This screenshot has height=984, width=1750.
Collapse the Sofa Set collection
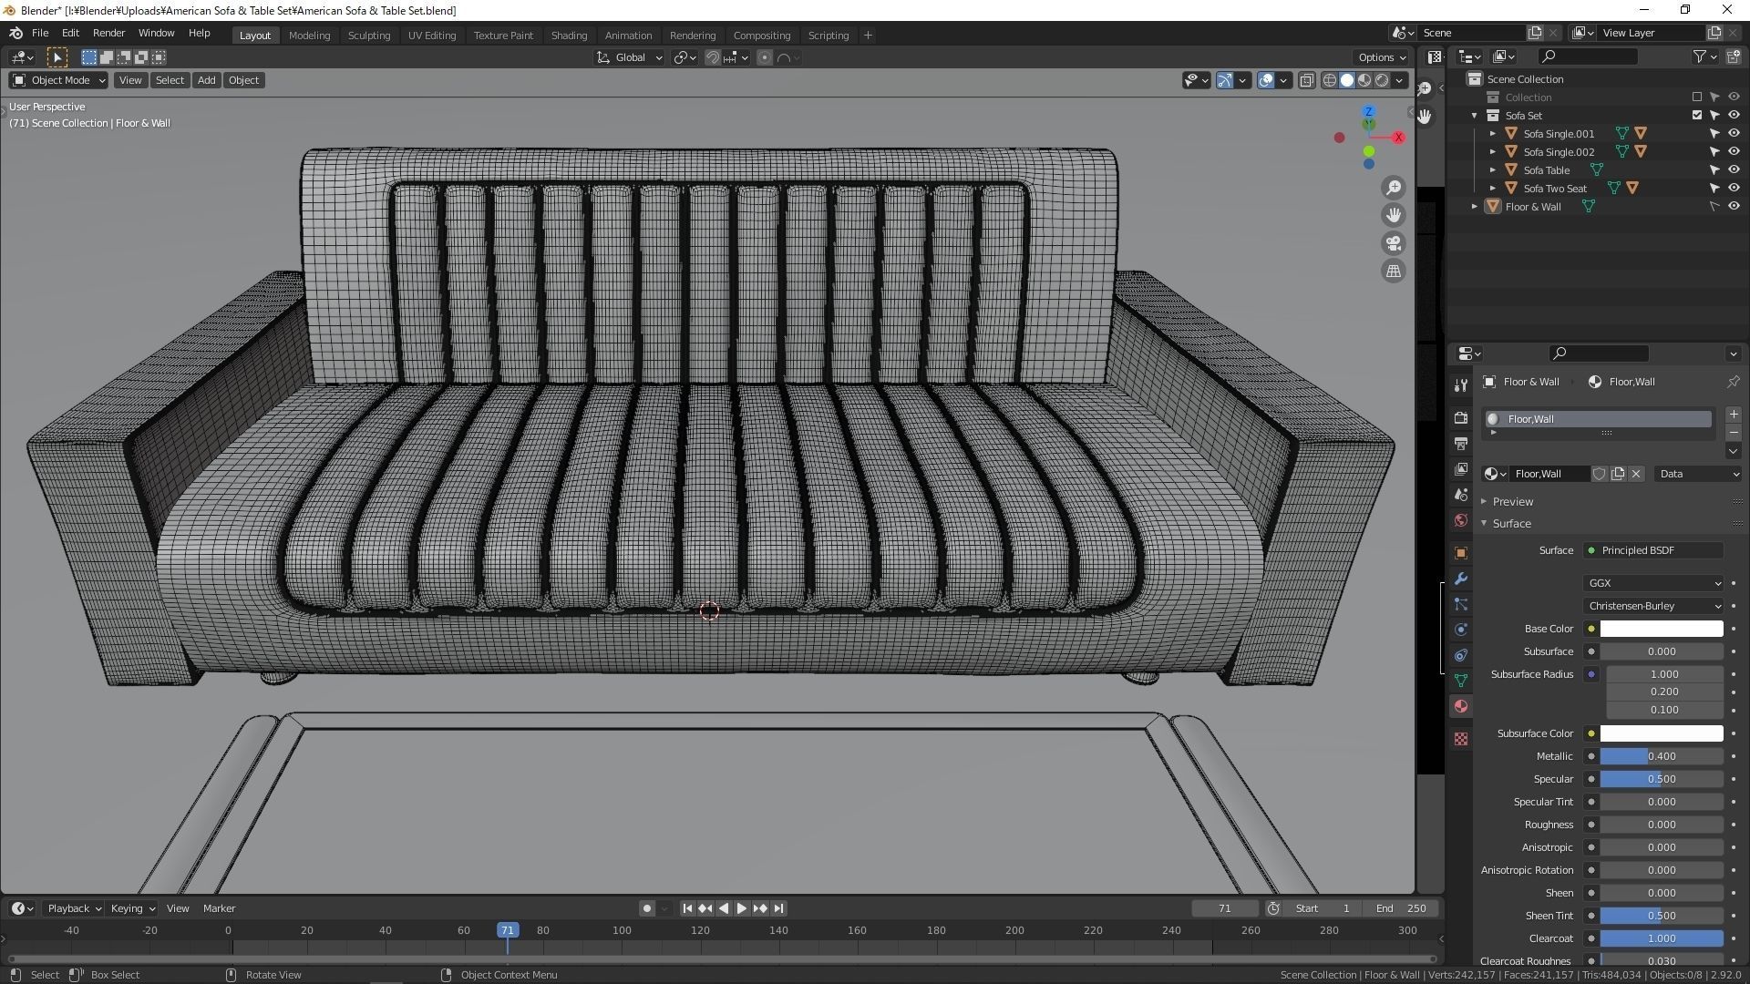[x=1475, y=116]
